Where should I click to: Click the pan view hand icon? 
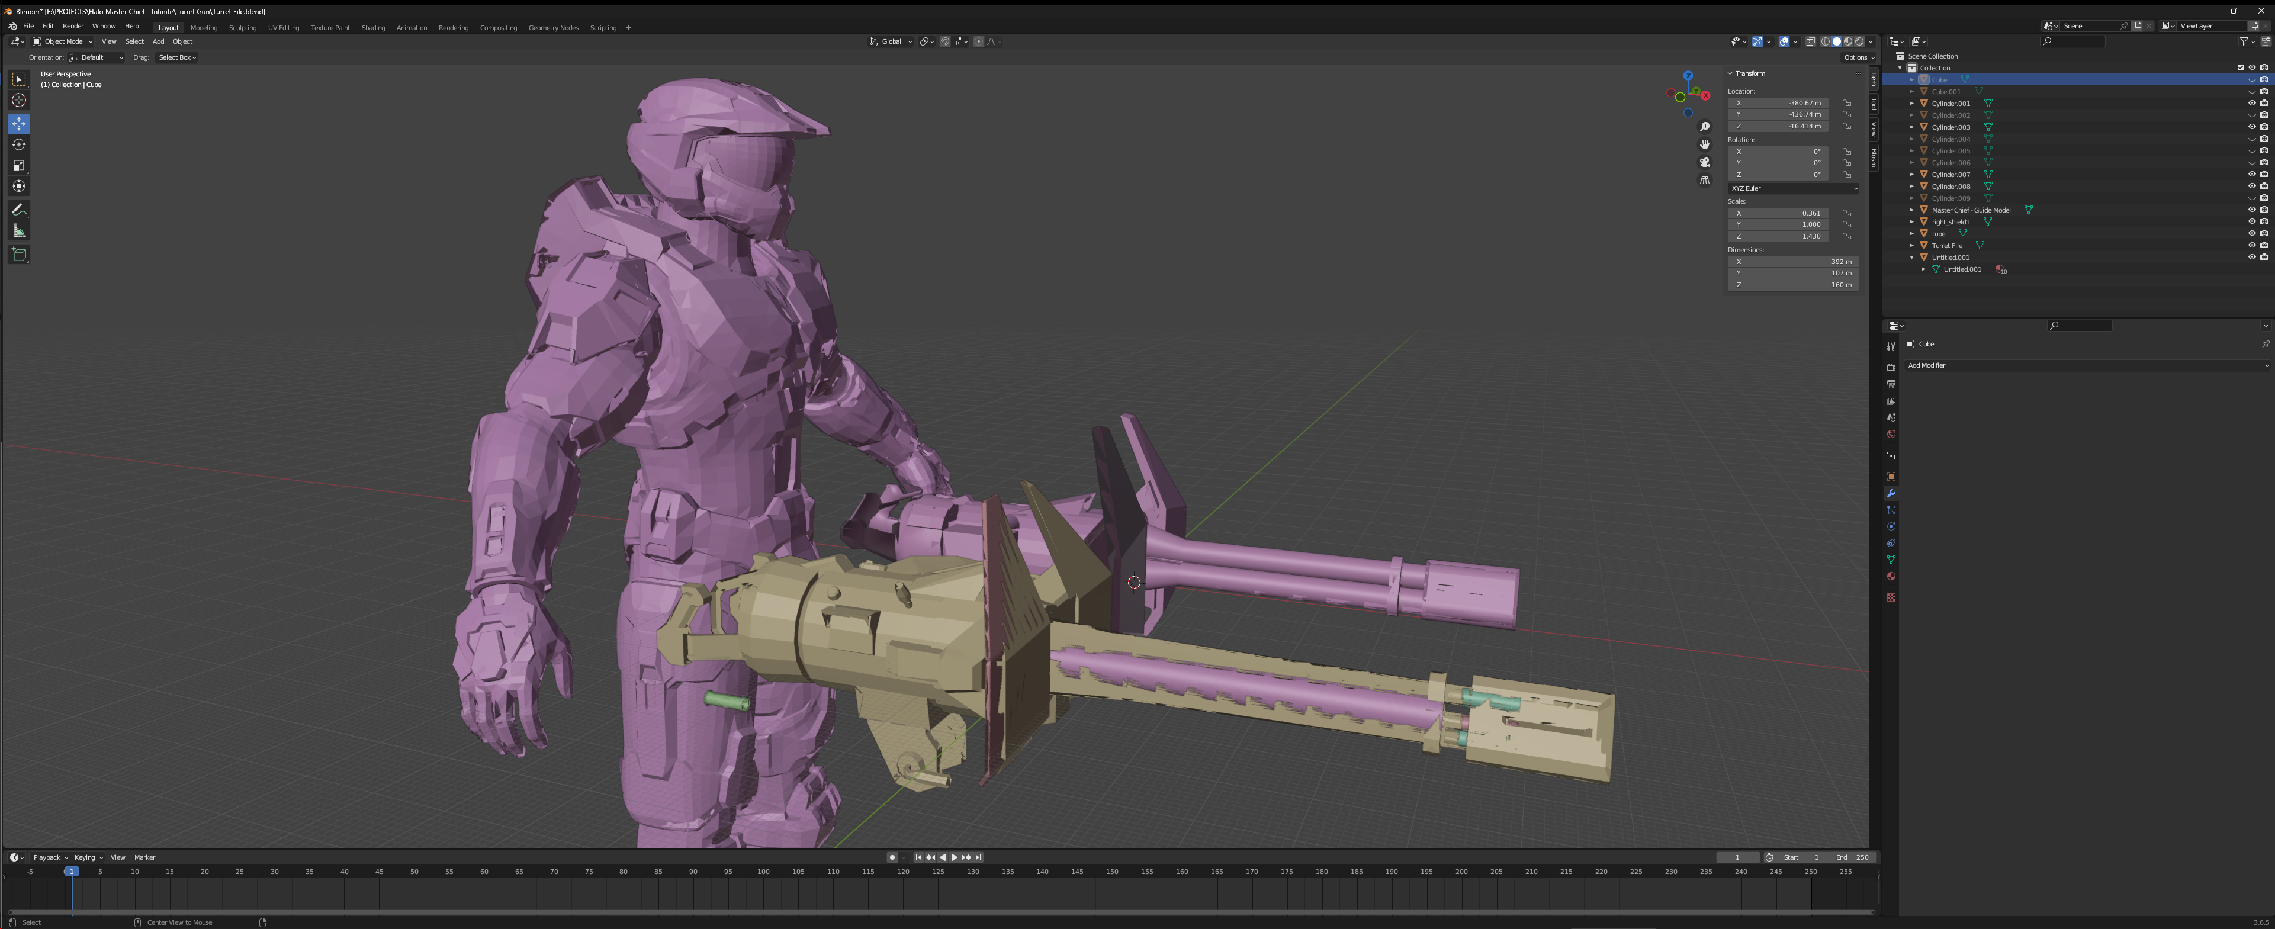click(1705, 145)
